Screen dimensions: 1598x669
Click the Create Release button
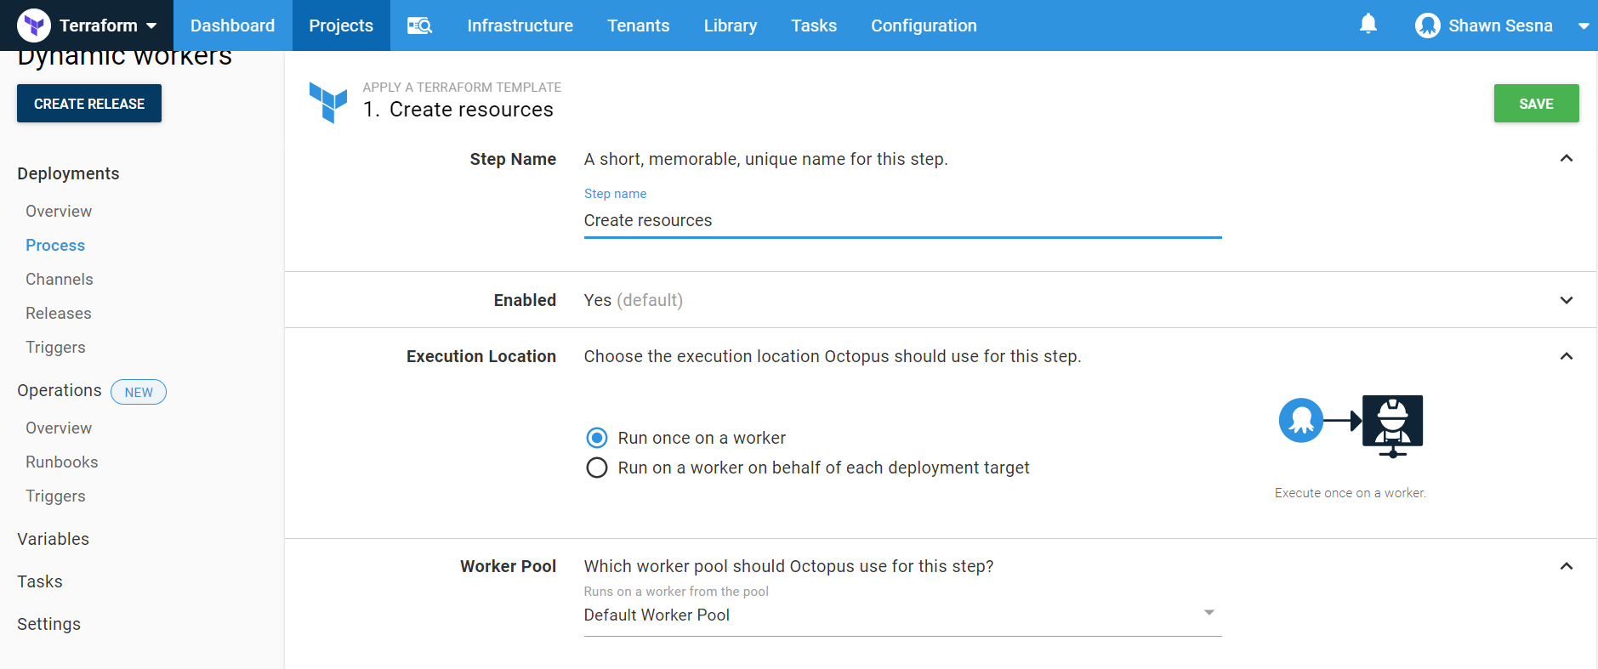point(89,104)
